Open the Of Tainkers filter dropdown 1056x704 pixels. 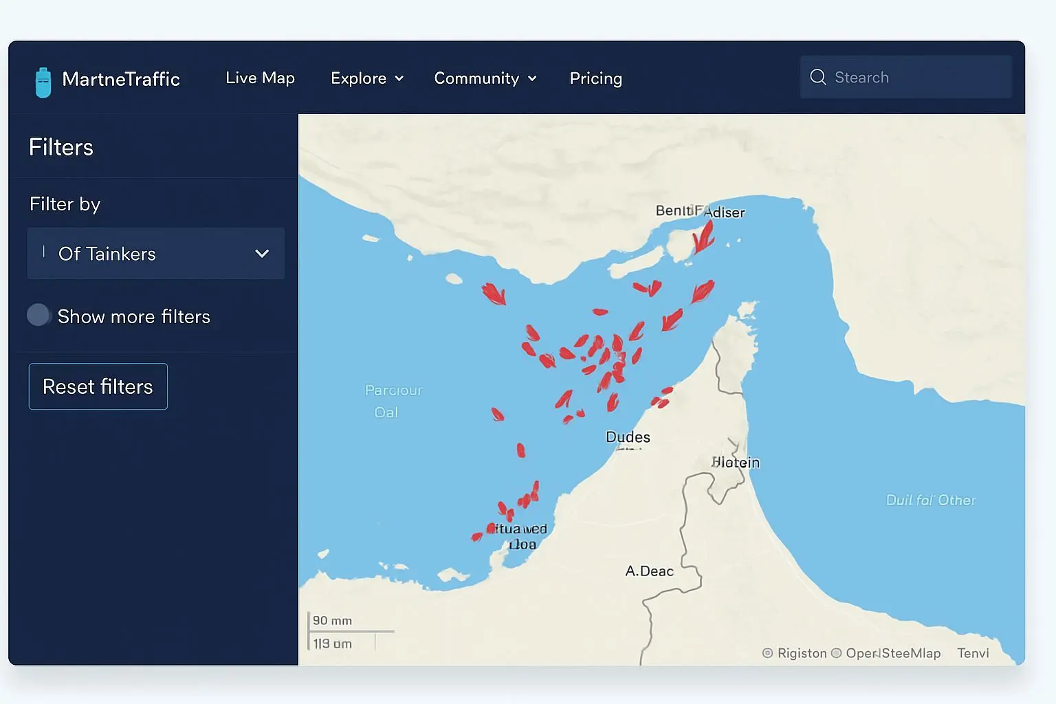point(156,254)
